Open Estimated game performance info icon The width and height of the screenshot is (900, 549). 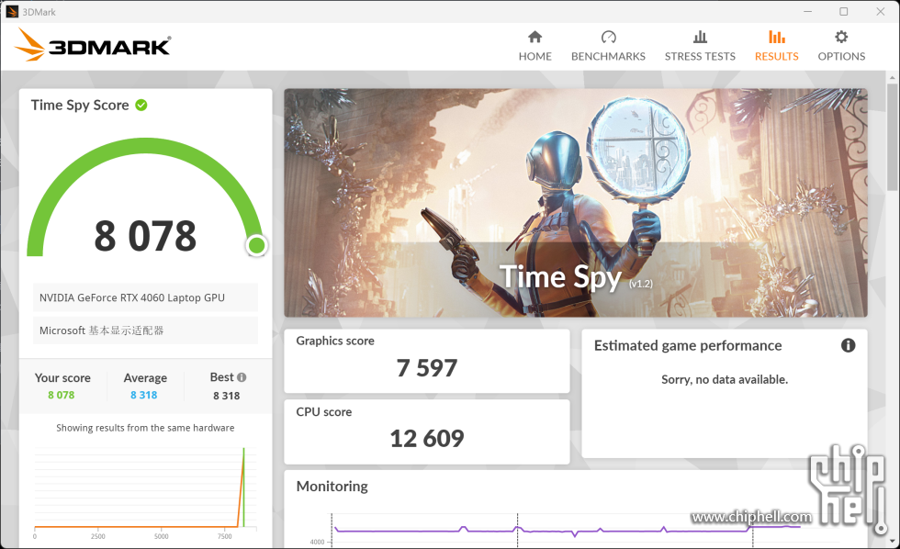848,345
